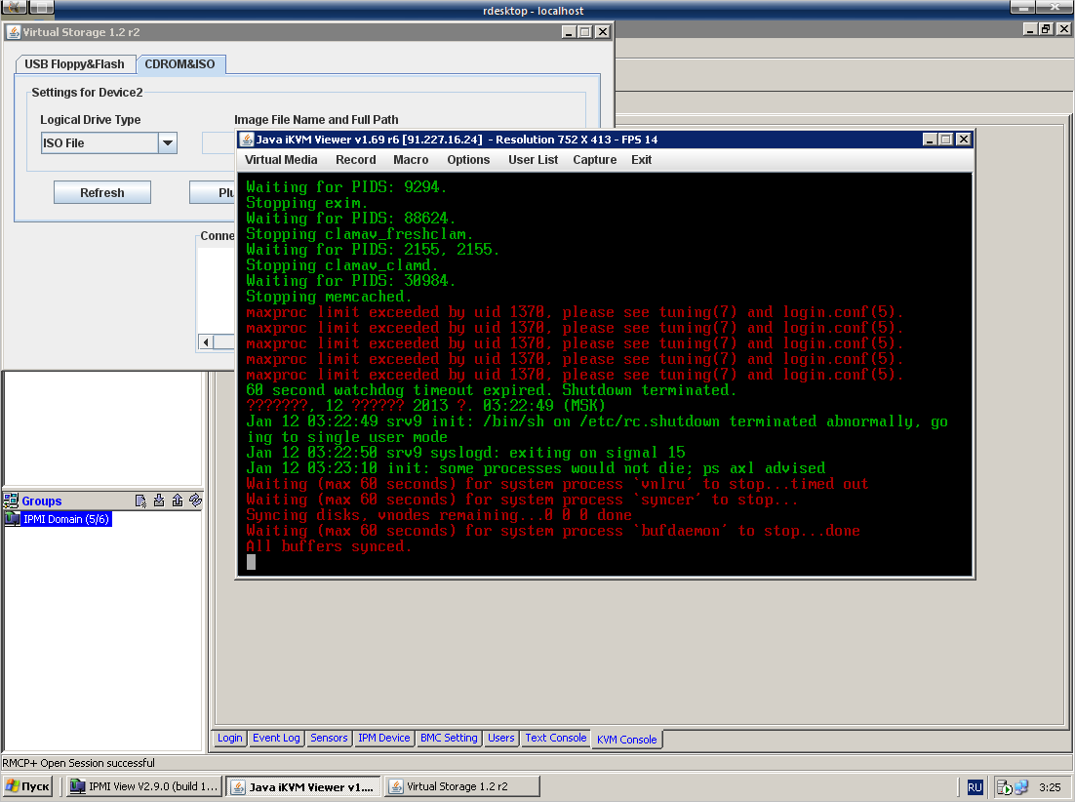Switch the RU keyboard language indicator

(975, 787)
